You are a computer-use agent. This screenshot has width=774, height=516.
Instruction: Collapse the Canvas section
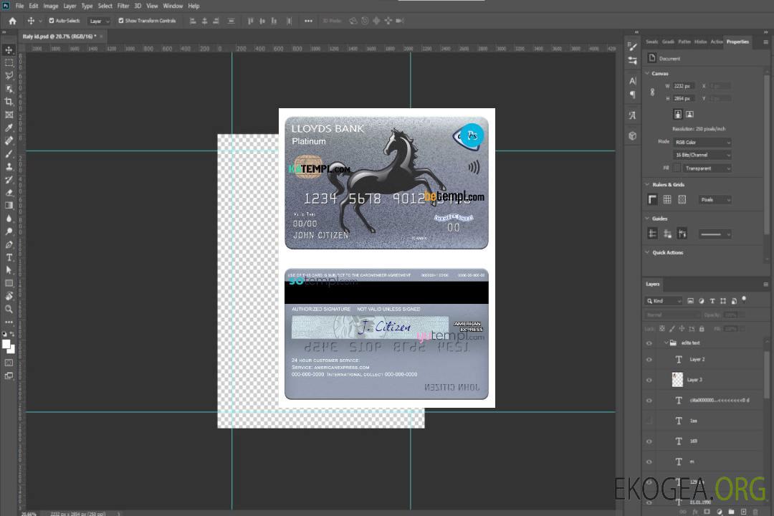pyautogui.click(x=647, y=73)
